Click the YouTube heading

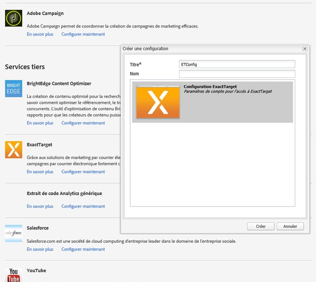pos(36,271)
